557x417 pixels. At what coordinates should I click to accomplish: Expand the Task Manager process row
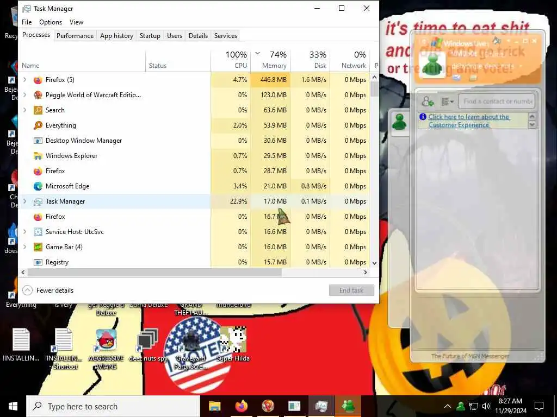point(24,201)
